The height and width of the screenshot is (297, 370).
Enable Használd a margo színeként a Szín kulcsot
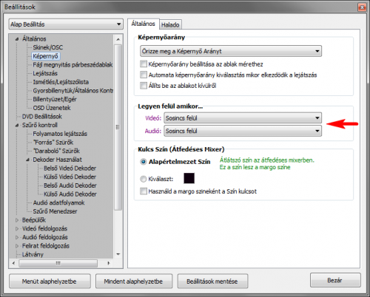pos(144,191)
